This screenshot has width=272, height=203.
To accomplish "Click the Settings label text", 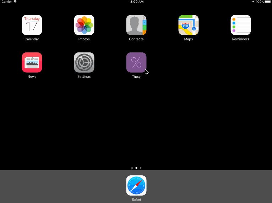I will point(84,77).
